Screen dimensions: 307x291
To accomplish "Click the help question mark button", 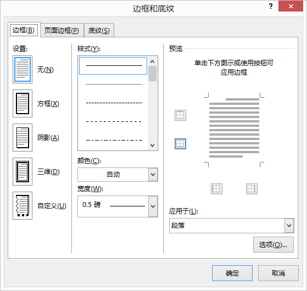I will point(271,6).
